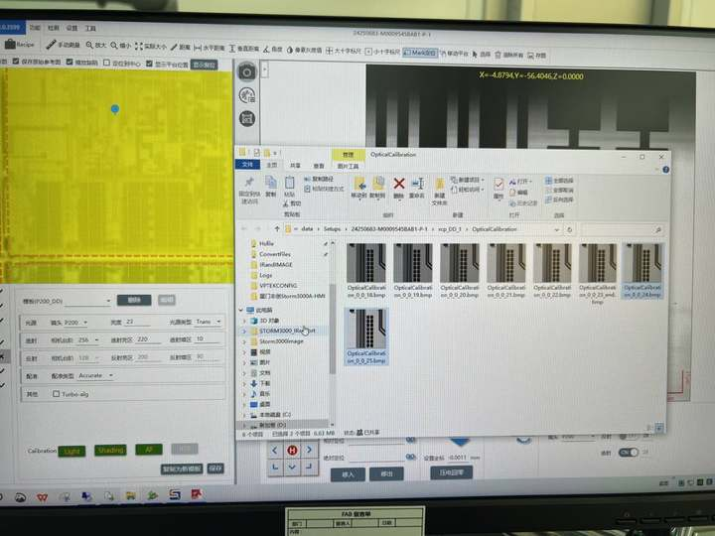Expand the 3D Objects tree node
The height and width of the screenshot is (536, 715).
244,321
